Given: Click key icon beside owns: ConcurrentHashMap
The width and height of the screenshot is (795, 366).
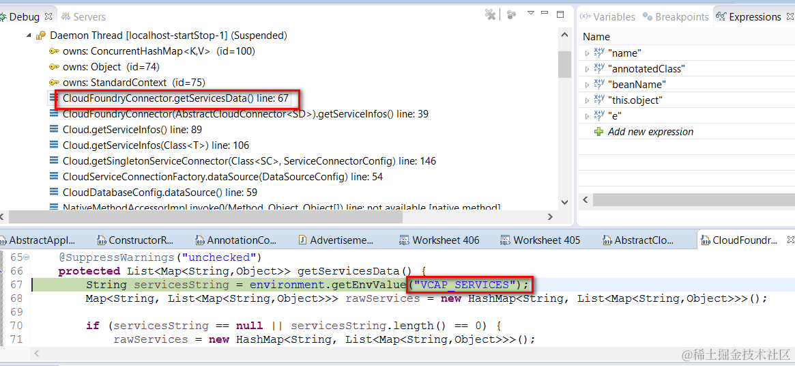Looking at the screenshot, I should click(x=54, y=51).
